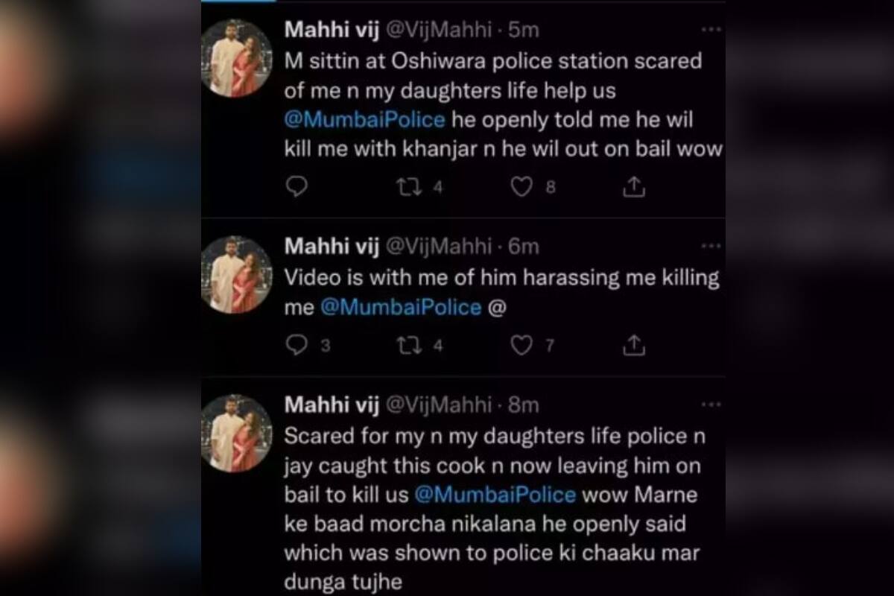Like the tweet mentioning khanjar
The image size is (894, 596).
tap(521, 187)
